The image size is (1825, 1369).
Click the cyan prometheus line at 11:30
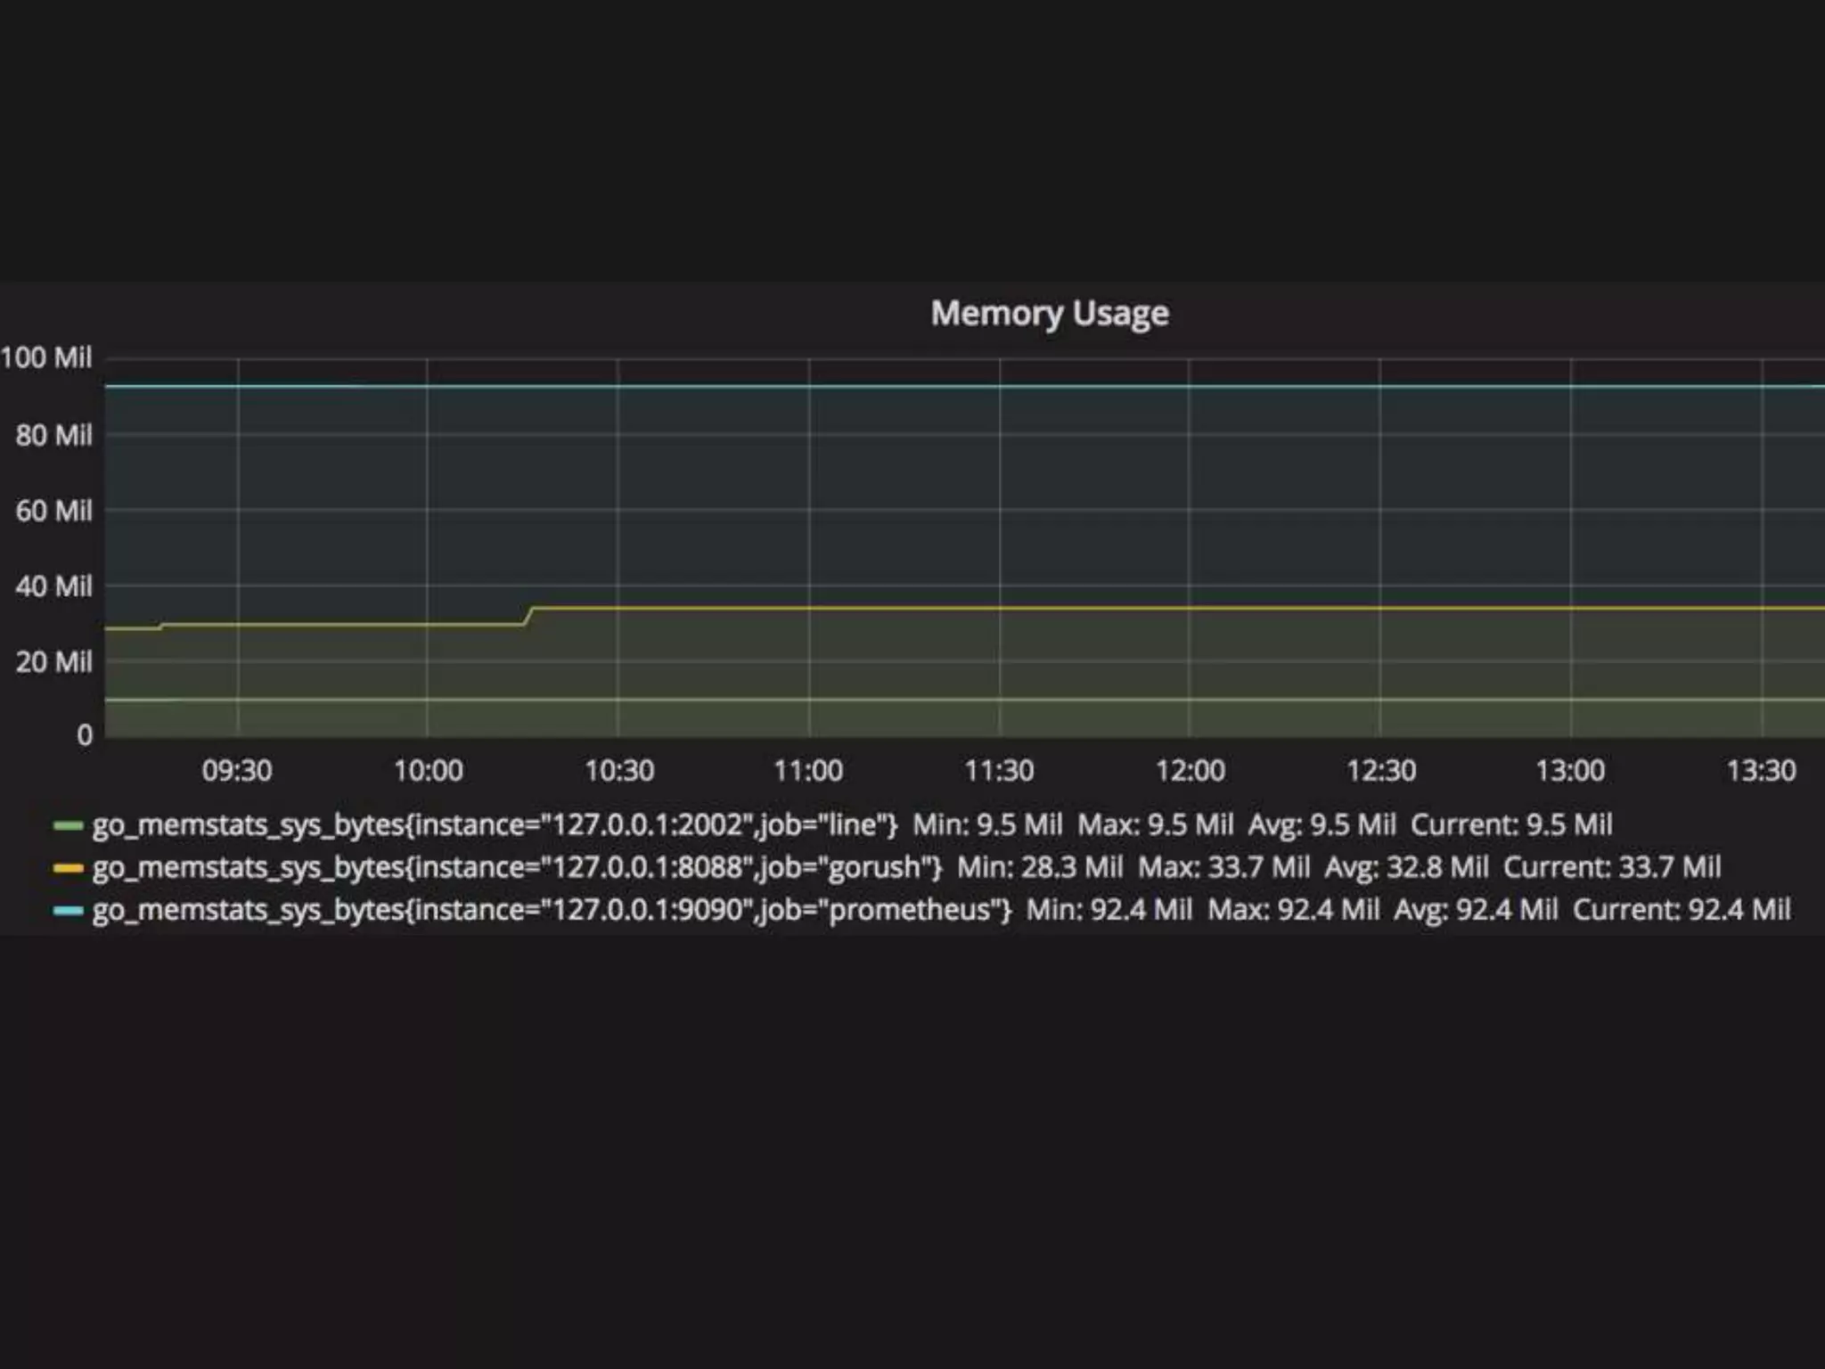[x=1000, y=387]
